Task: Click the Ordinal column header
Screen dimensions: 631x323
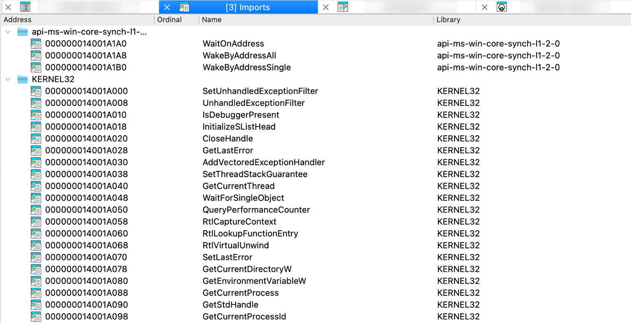Action: click(x=169, y=20)
